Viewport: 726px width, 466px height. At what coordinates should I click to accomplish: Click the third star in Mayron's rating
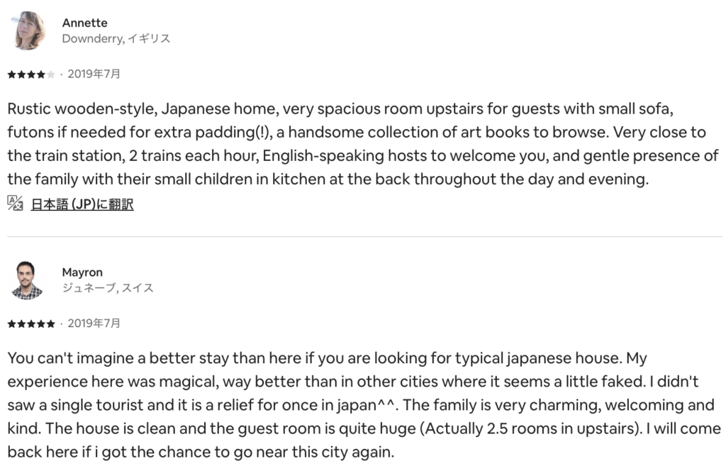pyautogui.click(x=31, y=323)
